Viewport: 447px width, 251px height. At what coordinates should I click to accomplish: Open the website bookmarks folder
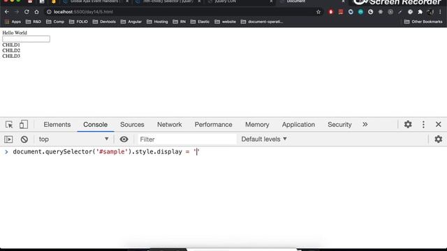(226, 22)
